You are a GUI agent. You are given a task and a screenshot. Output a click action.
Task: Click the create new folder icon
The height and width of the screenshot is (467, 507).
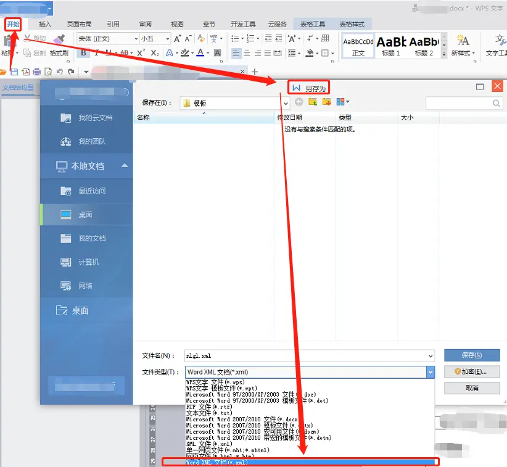pos(326,102)
